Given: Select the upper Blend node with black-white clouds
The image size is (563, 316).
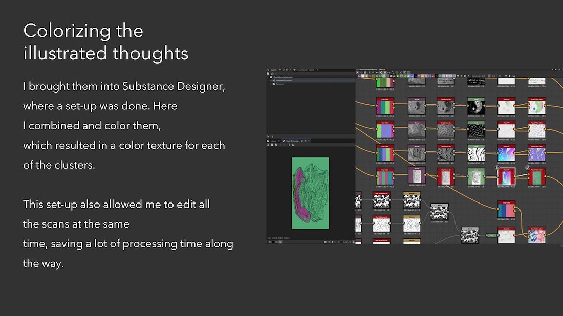Looking at the screenshot, I should point(440,212).
